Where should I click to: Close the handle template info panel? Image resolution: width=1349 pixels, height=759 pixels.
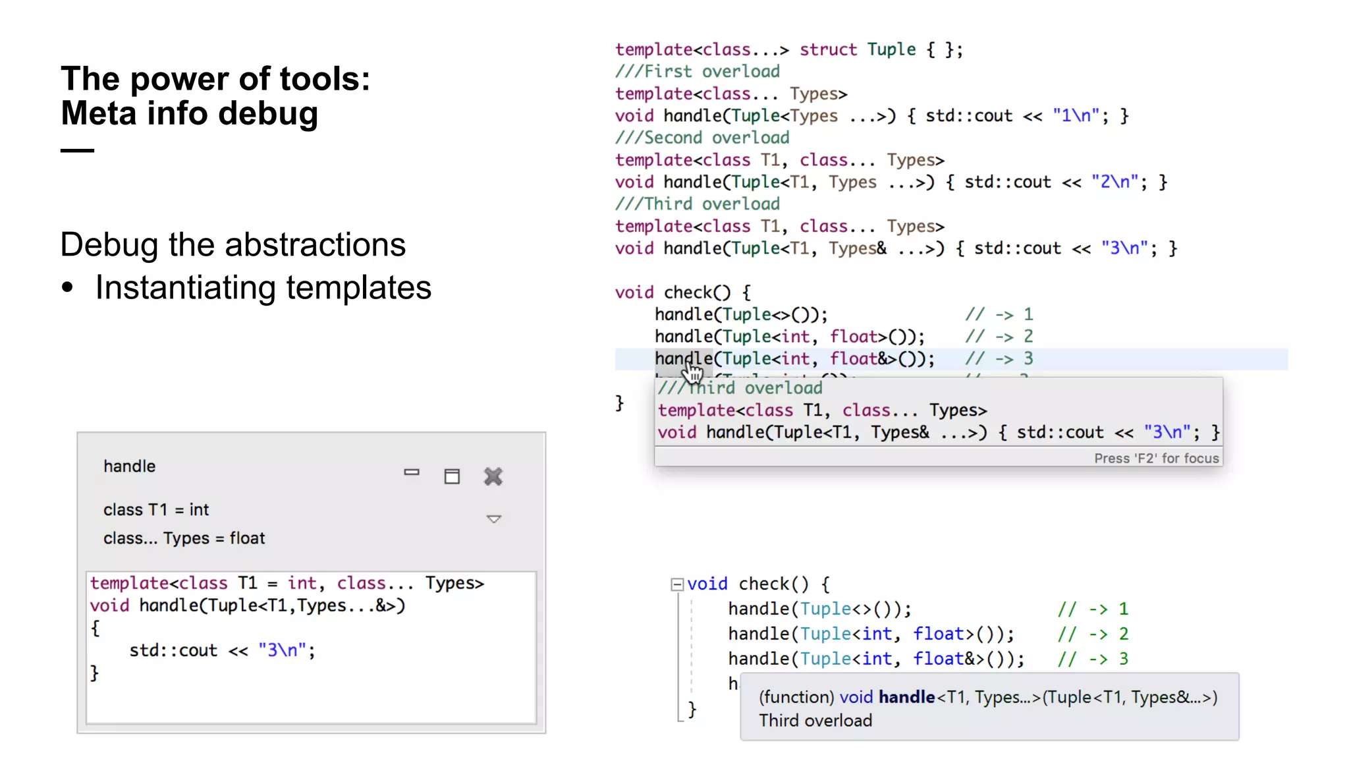point(493,476)
